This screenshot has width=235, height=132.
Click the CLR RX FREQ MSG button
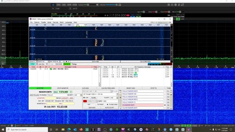pyautogui.click(x=108, y=88)
